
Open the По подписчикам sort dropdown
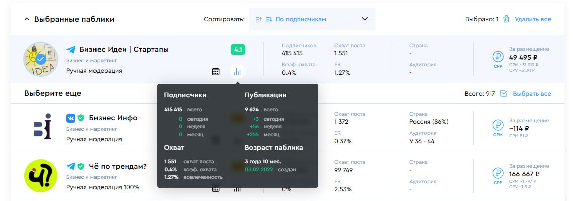[x=312, y=19]
